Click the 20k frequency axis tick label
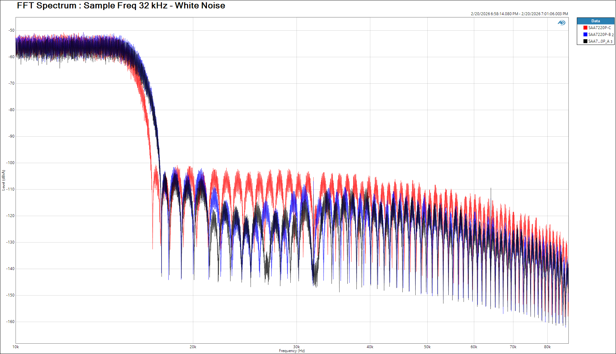Image resolution: width=616 pixels, height=354 pixels. coord(193,347)
